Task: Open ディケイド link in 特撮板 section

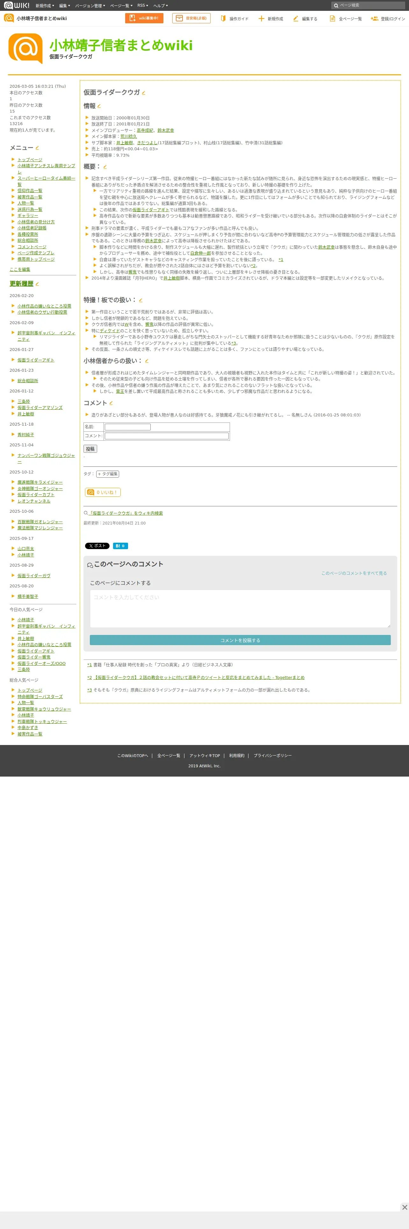Action: pos(110,331)
